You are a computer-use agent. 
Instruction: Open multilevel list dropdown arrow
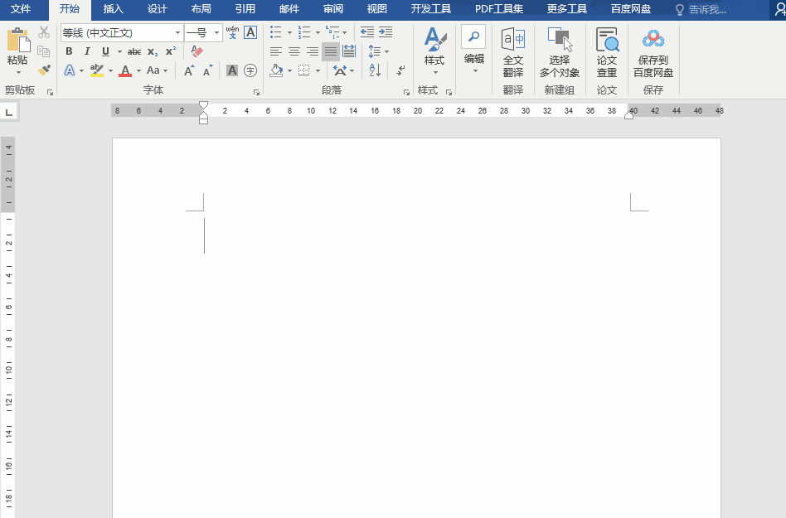pyautogui.click(x=344, y=32)
